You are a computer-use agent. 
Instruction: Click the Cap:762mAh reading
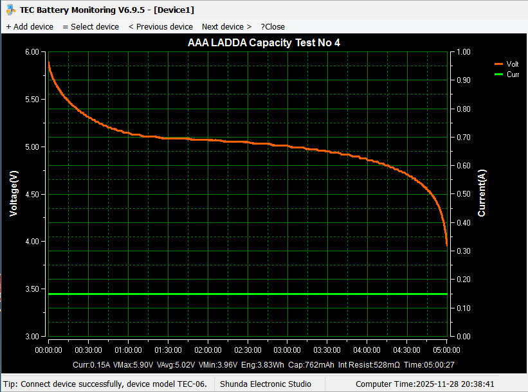click(x=312, y=365)
